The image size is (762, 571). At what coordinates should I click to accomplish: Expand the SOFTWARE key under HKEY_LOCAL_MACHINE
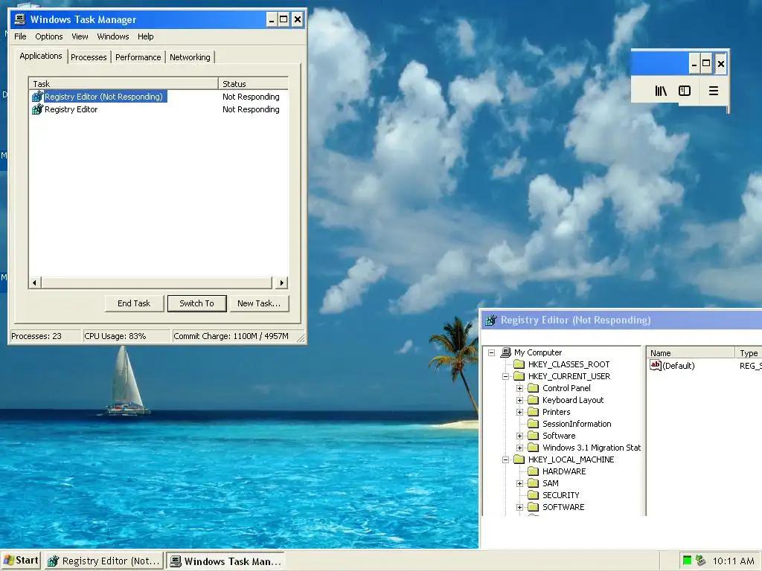[520, 507]
